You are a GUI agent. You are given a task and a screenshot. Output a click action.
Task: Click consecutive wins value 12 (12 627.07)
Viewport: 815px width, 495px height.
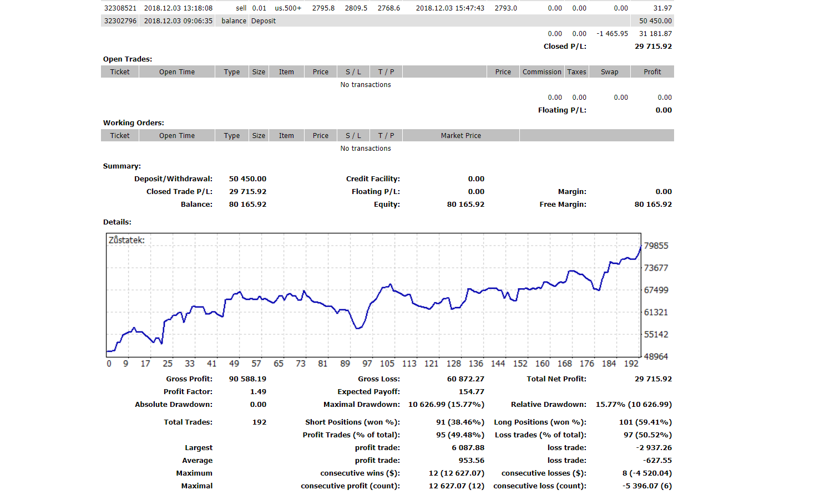(x=457, y=473)
